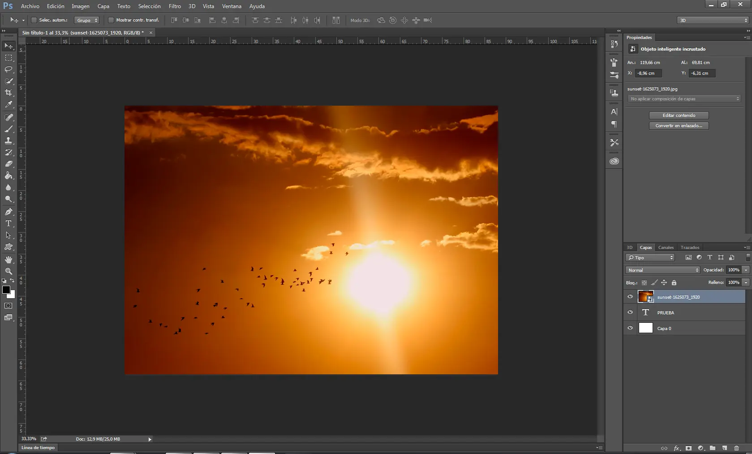Image resolution: width=752 pixels, height=454 pixels.
Task: Click the Editar contenido button
Action: coord(679,116)
